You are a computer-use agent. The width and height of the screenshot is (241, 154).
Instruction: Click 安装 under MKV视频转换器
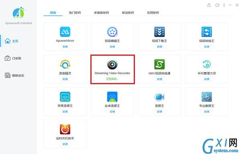pyautogui.click(x=159, y=79)
